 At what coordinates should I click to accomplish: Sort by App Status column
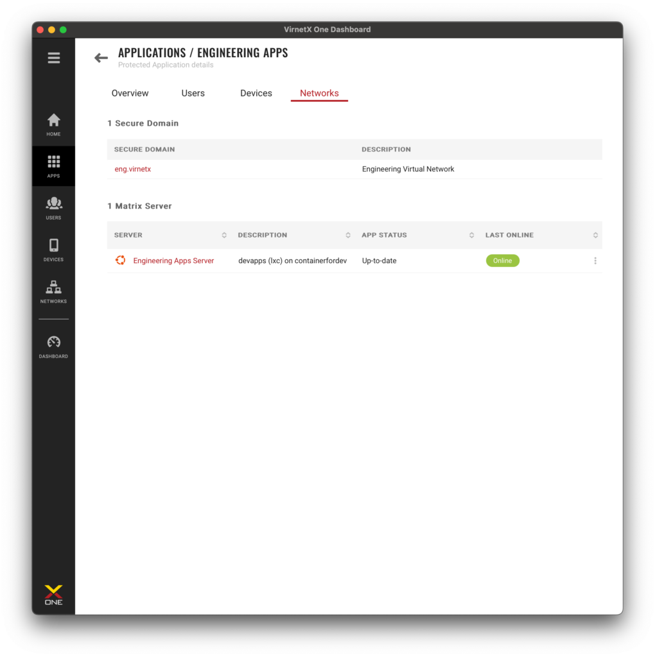click(x=471, y=235)
